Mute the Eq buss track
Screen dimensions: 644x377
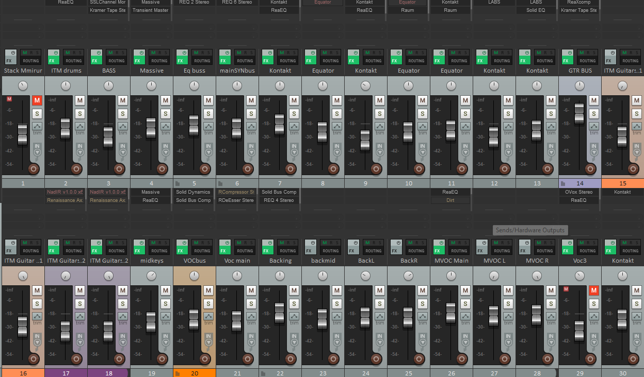[x=208, y=100]
